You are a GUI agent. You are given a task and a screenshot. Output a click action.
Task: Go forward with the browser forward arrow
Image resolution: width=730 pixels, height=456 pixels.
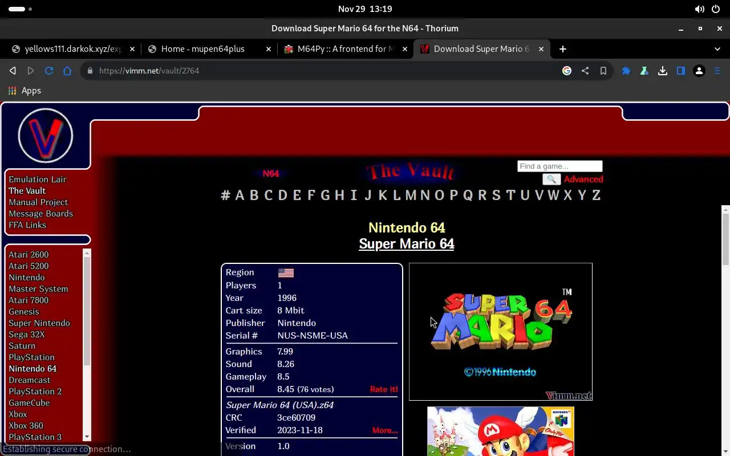tap(31, 71)
